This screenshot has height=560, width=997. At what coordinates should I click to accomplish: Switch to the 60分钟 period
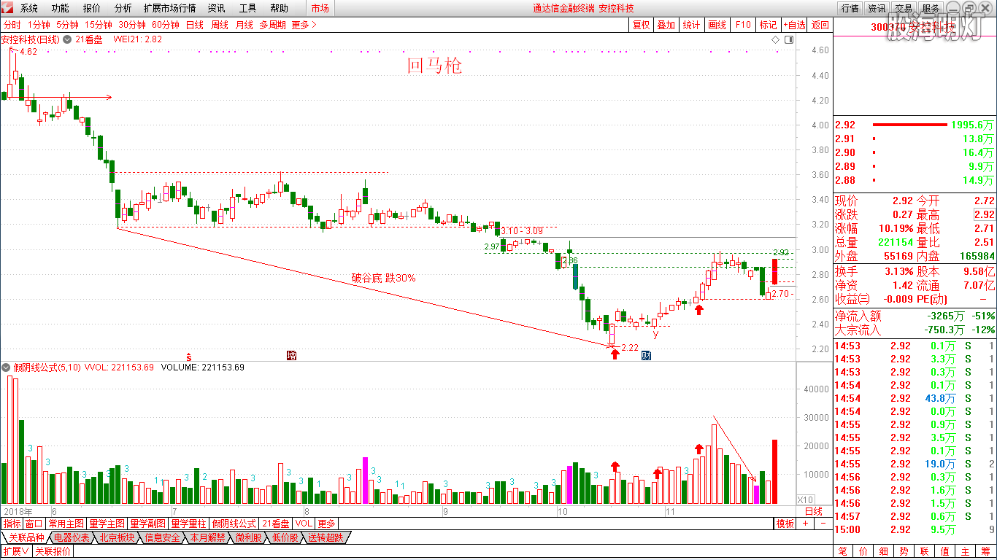166,25
